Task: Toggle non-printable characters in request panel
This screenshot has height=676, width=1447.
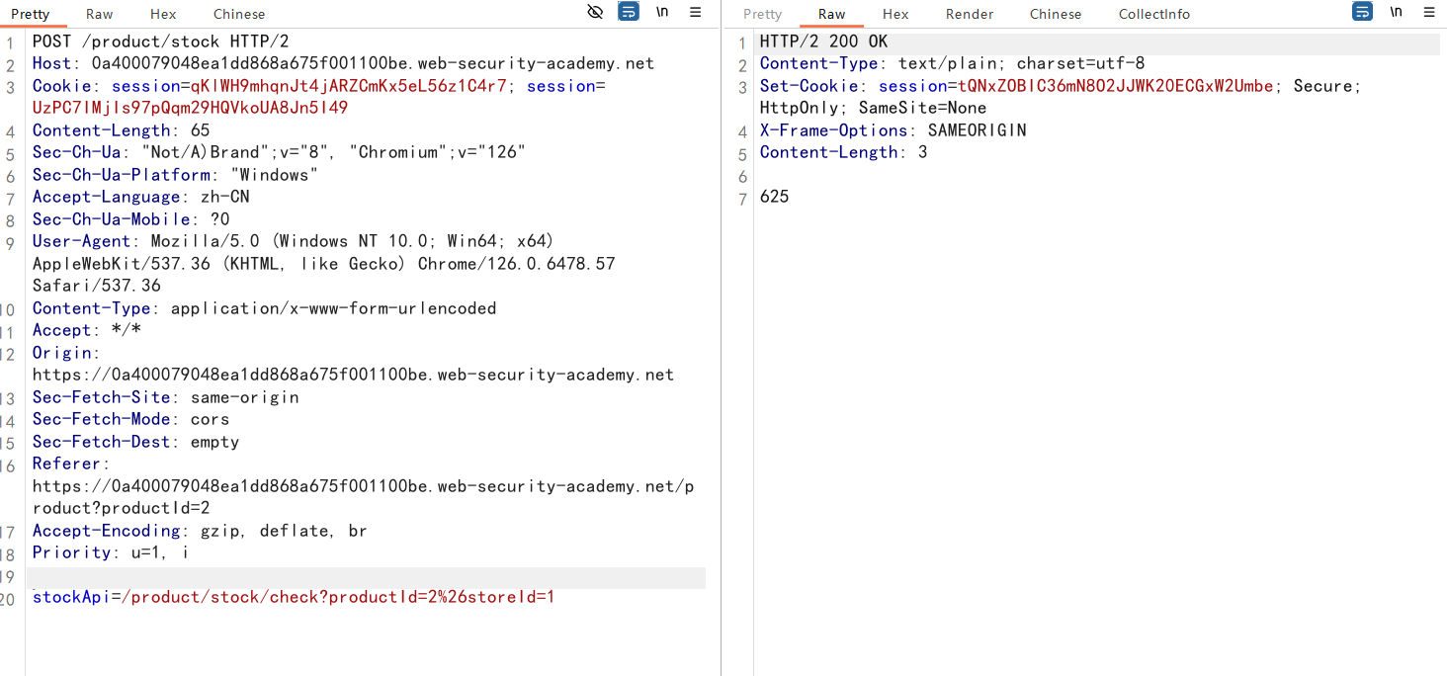Action: [x=662, y=12]
